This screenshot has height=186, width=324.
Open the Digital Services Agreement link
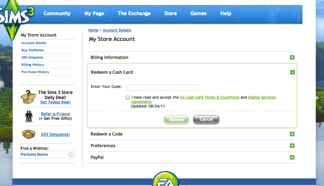click(262, 97)
